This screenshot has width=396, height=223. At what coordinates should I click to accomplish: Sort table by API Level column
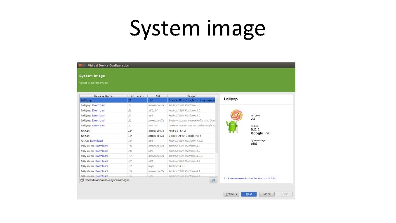point(137,96)
